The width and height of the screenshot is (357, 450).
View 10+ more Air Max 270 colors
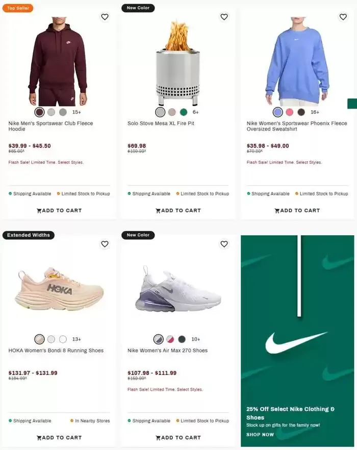[x=196, y=339]
